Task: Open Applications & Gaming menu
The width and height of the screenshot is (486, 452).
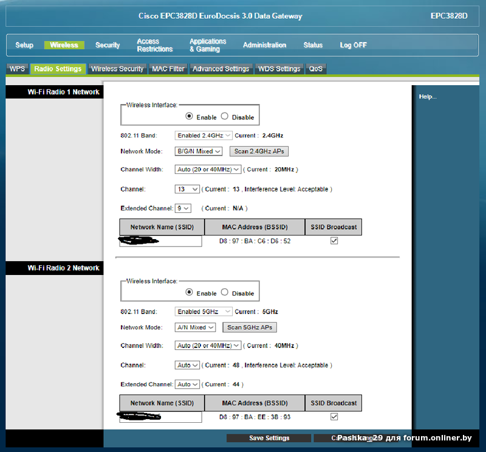Action: point(208,45)
